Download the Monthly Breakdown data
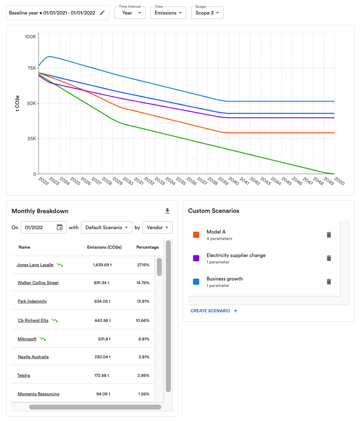 tap(167, 211)
